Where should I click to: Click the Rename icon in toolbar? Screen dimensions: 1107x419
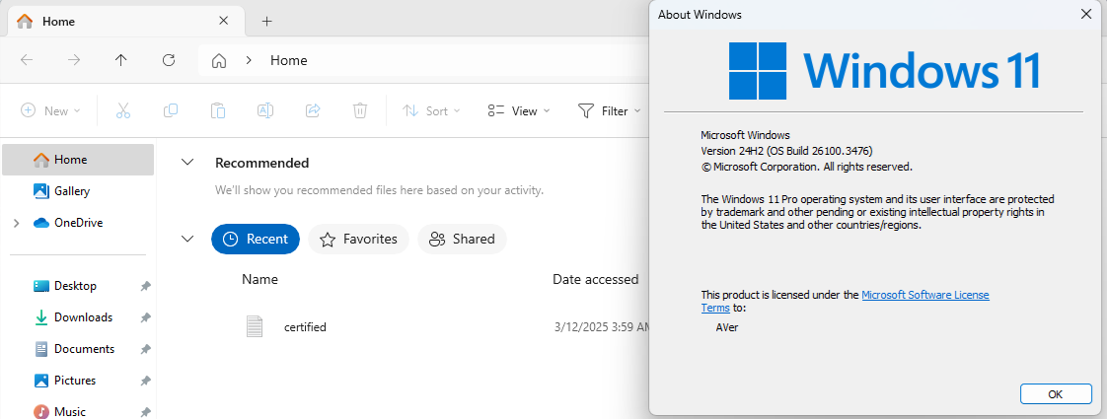coord(265,110)
